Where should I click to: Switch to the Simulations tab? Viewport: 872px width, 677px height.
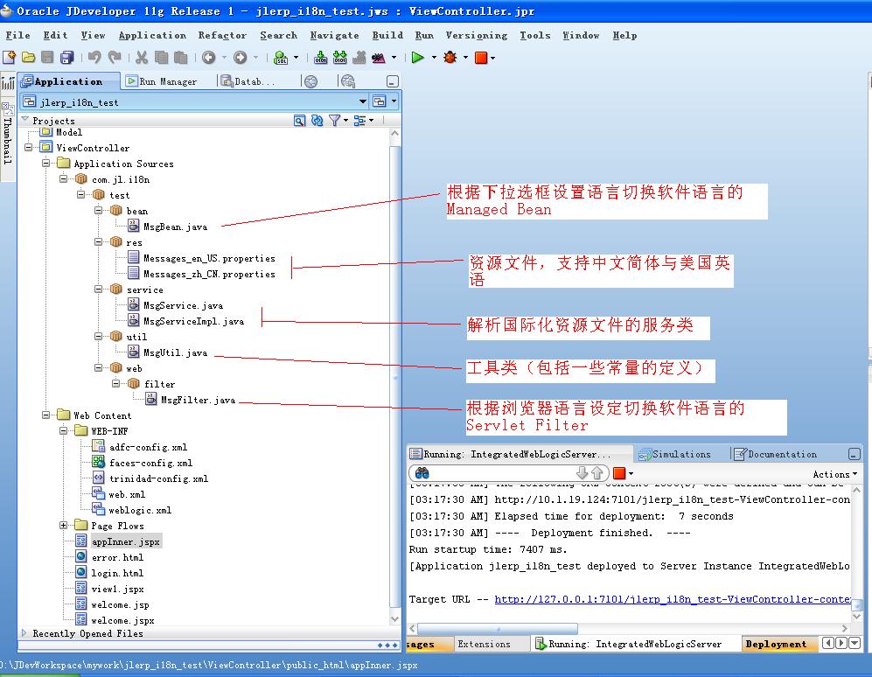pos(674,454)
